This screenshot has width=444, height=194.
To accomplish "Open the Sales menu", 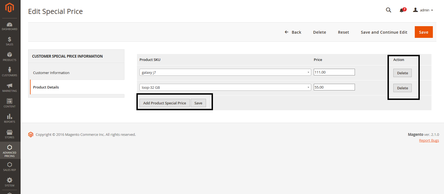I will click(x=10, y=41).
